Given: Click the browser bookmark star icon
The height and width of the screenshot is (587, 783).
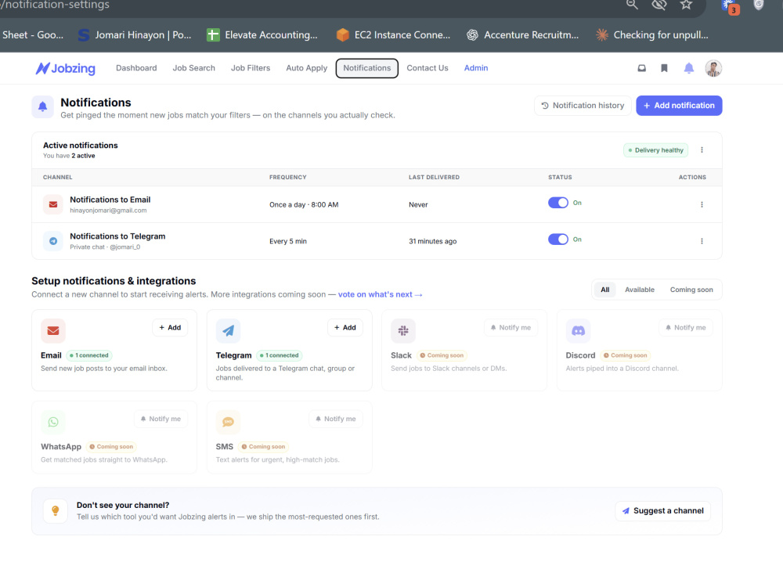Looking at the screenshot, I should point(686,5).
